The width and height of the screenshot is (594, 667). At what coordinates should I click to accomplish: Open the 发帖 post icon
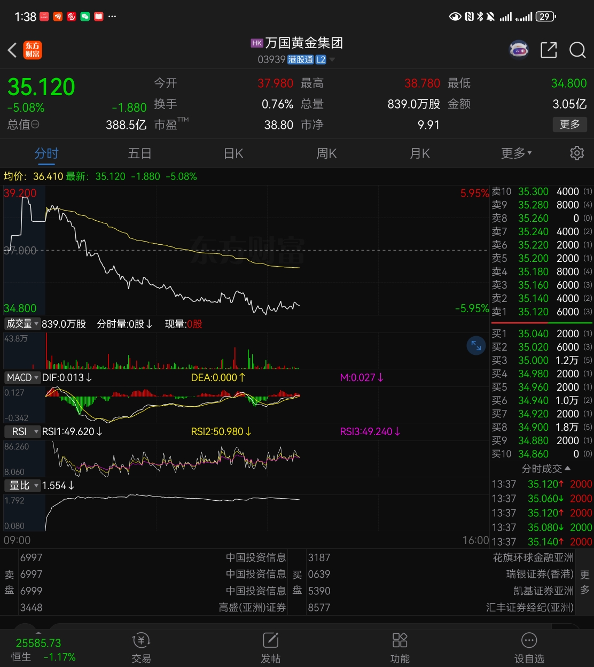coord(271,647)
